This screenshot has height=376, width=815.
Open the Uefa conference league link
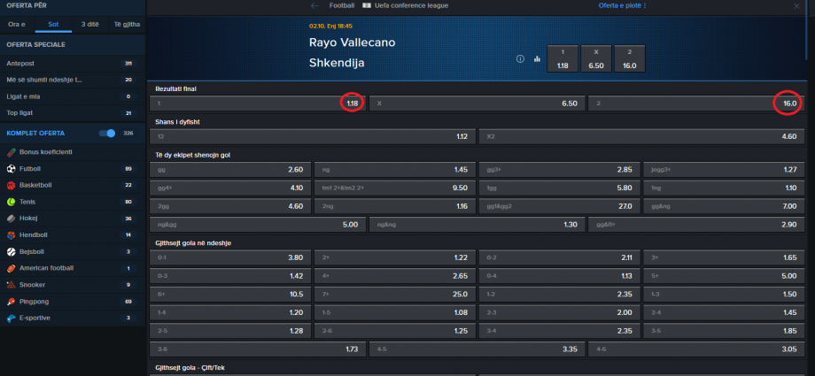coord(406,5)
